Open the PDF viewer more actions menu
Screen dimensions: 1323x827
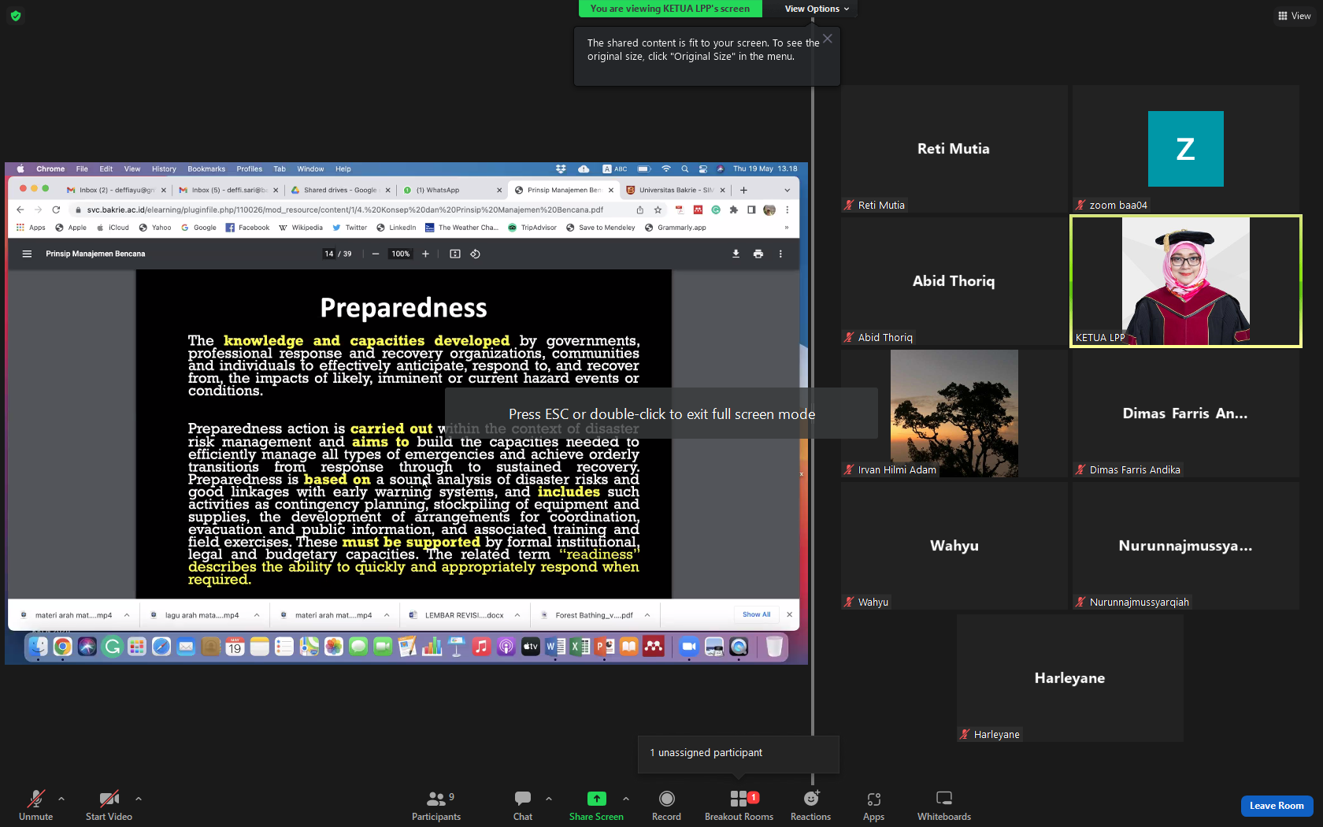(780, 254)
